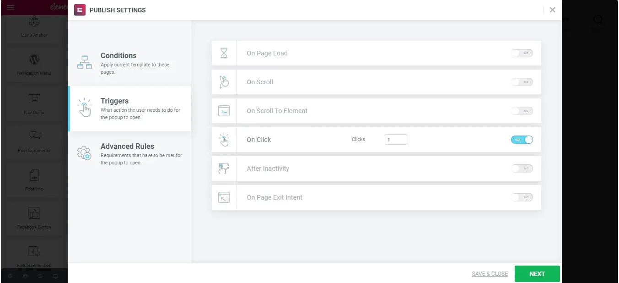
Task: Disable the On Click trigger
Action: [x=522, y=140]
